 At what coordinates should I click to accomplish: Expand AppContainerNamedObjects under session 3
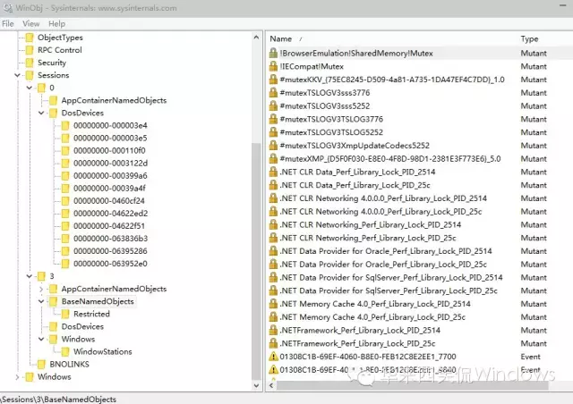tap(41, 289)
